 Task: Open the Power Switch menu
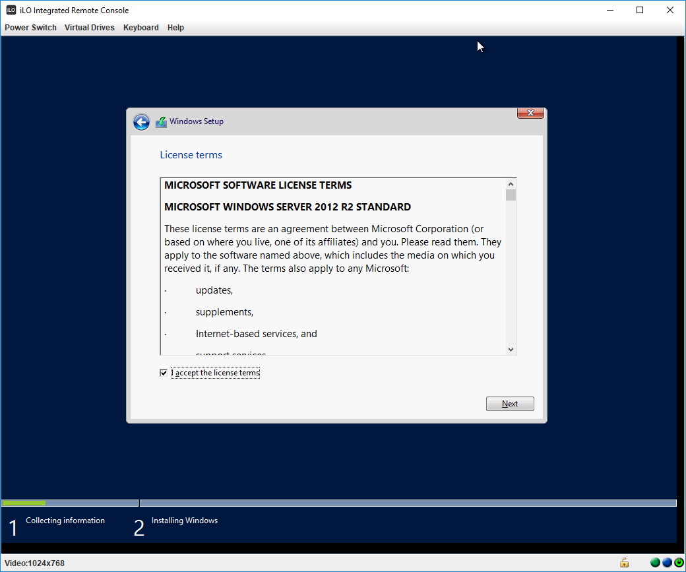pos(30,28)
